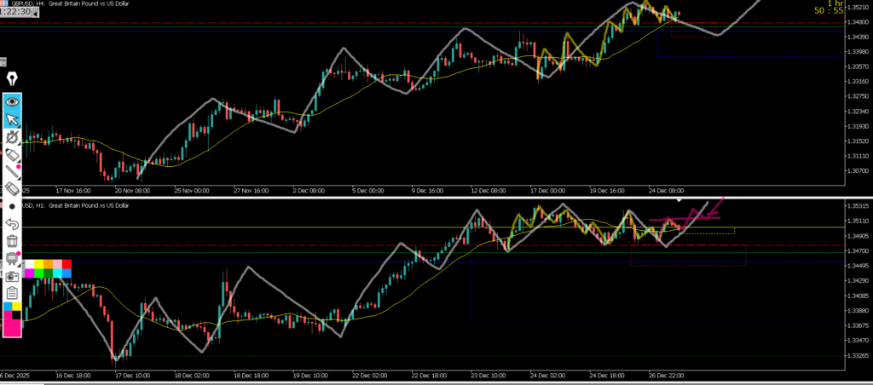Click the crossed-circle disable tool
The width and height of the screenshot is (873, 385).
tap(12, 137)
